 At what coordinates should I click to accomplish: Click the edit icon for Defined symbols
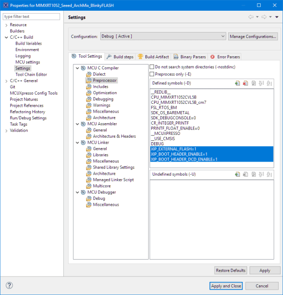tap(253, 83)
